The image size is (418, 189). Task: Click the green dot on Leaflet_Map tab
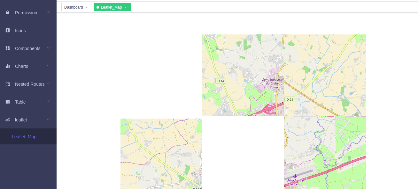pos(98,7)
